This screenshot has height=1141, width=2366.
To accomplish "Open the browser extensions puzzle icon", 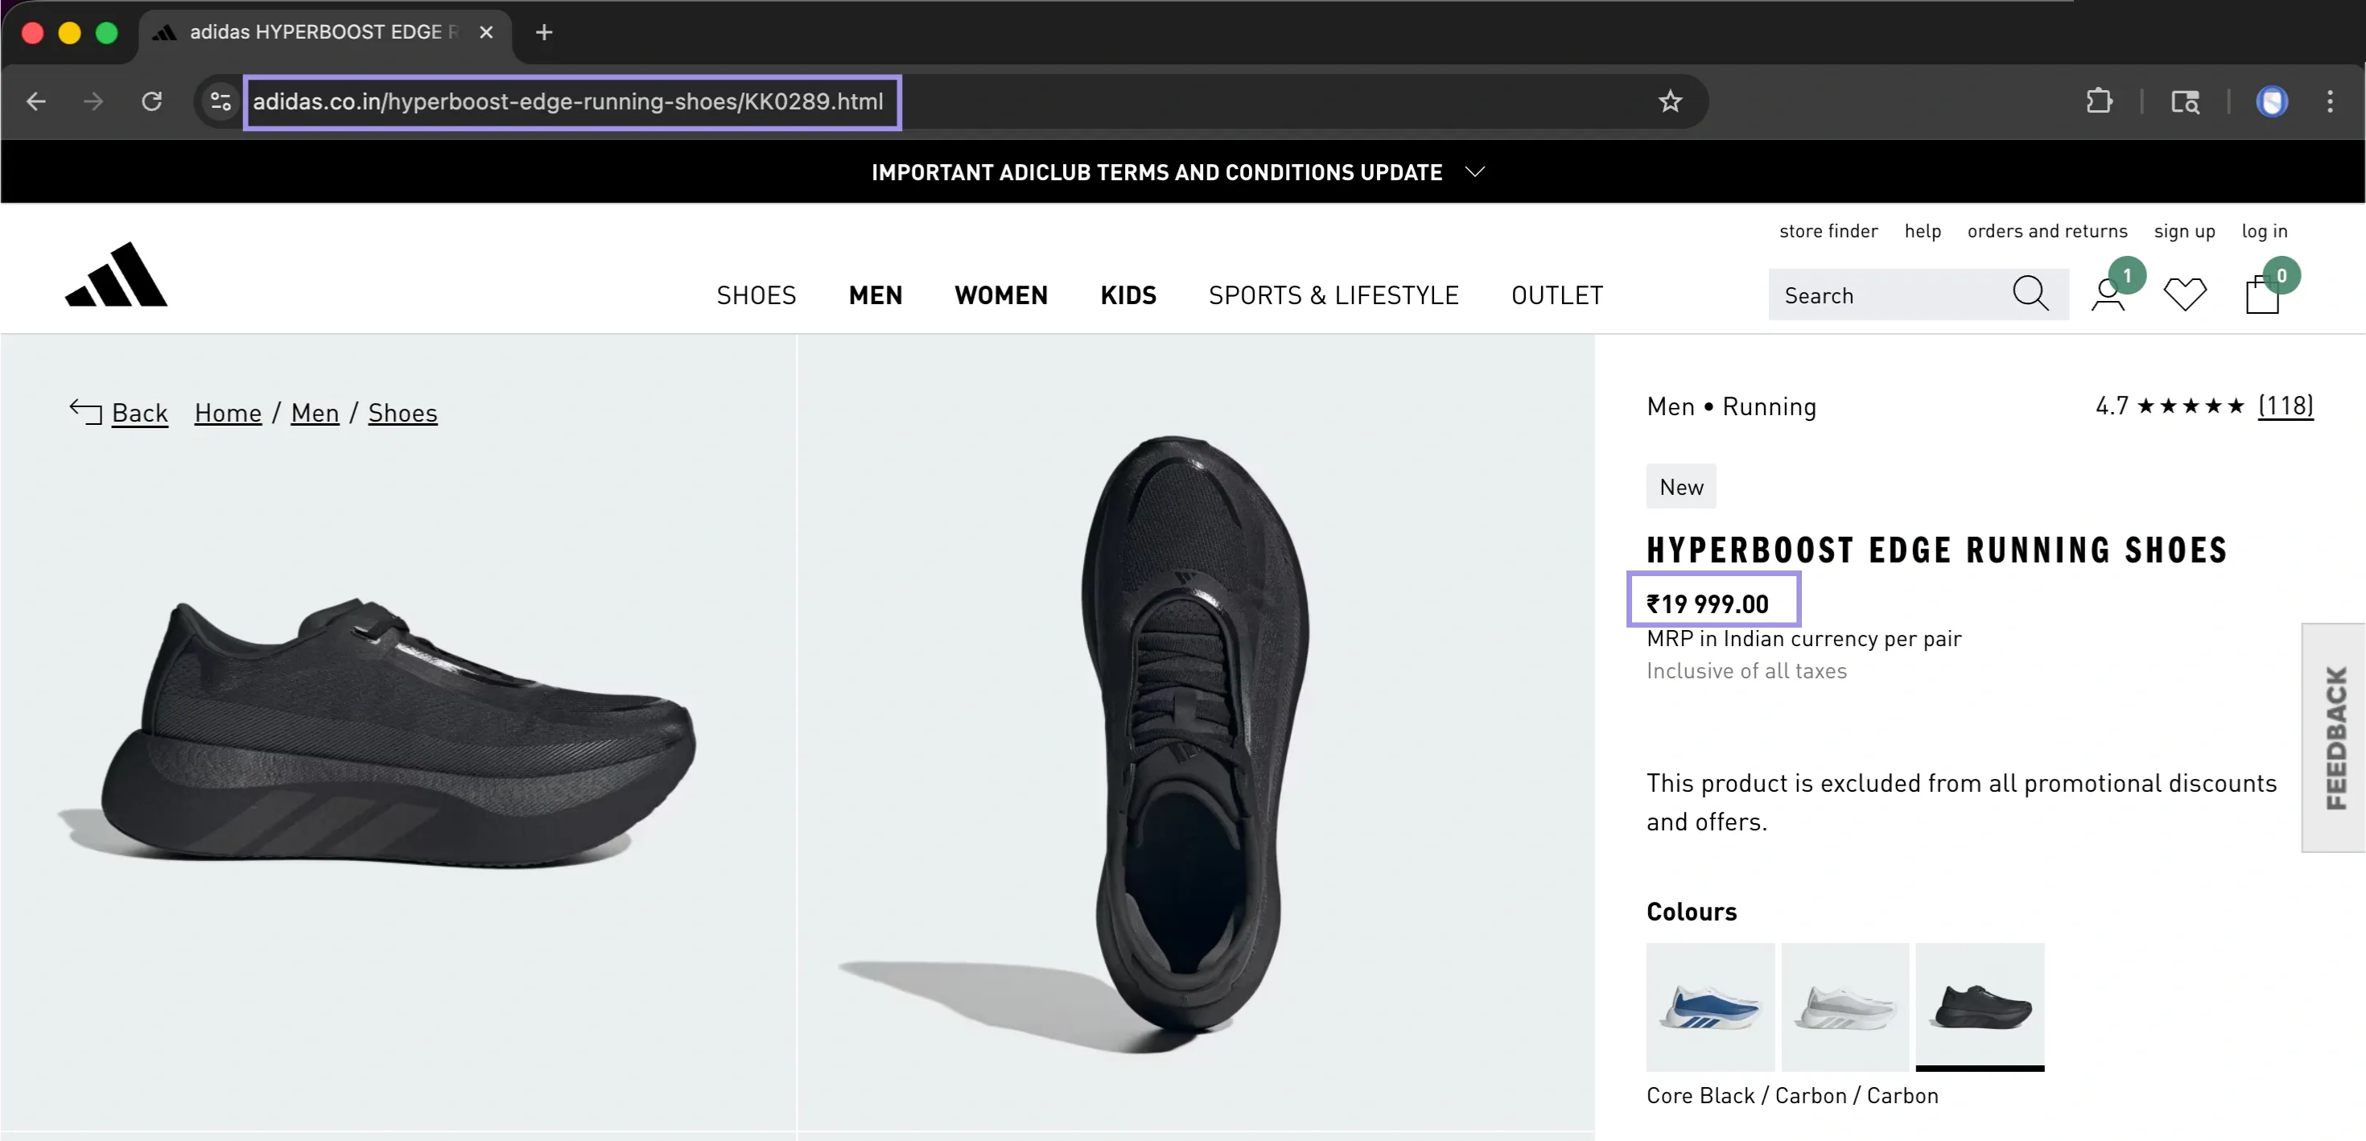I will (x=2099, y=101).
